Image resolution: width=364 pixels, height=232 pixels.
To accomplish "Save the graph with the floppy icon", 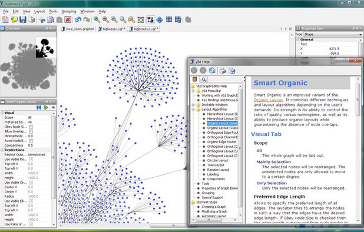I will 23,19.
